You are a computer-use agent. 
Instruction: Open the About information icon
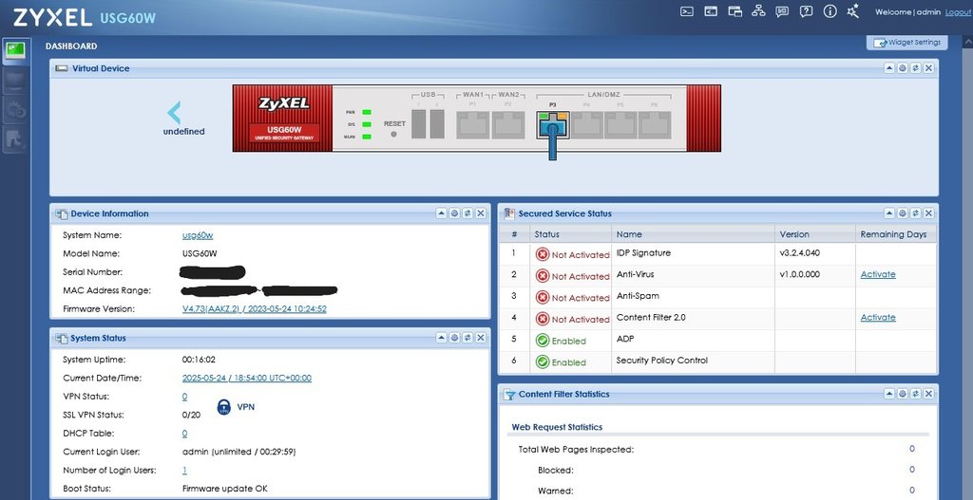point(830,11)
